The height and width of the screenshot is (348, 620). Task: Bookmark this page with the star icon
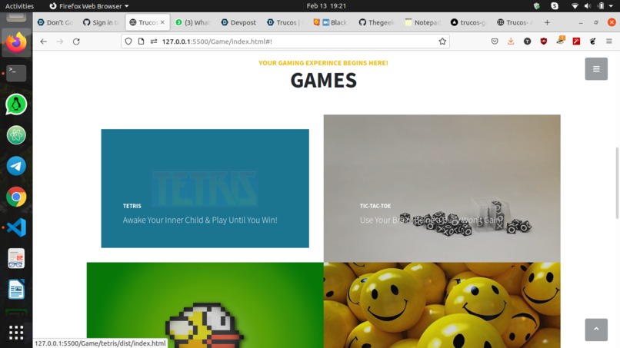point(442,41)
